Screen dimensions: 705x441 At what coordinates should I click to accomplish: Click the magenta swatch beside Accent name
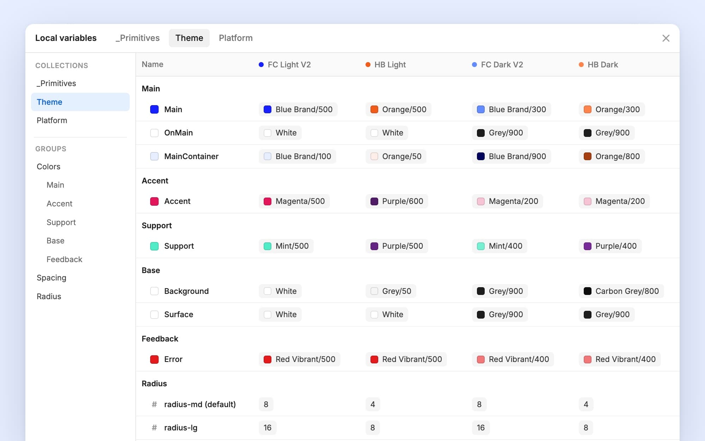tap(154, 201)
